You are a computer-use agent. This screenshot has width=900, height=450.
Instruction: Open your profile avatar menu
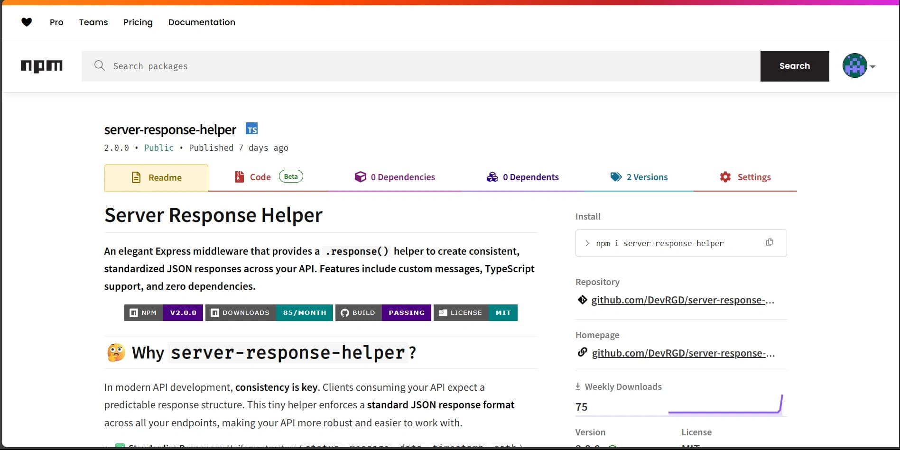[854, 65]
